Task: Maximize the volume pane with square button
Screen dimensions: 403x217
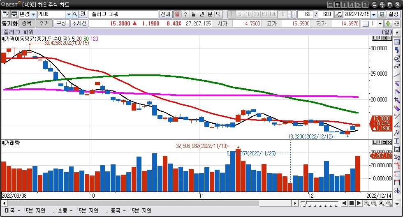Action: 384,143
